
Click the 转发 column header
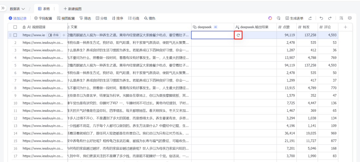tap(307, 27)
